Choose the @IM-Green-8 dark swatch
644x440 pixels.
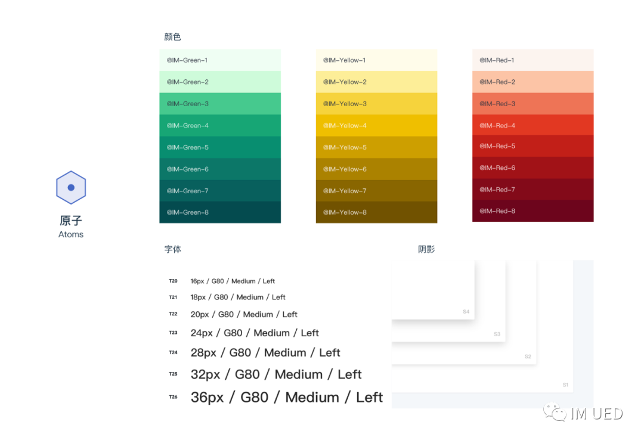click(x=219, y=213)
